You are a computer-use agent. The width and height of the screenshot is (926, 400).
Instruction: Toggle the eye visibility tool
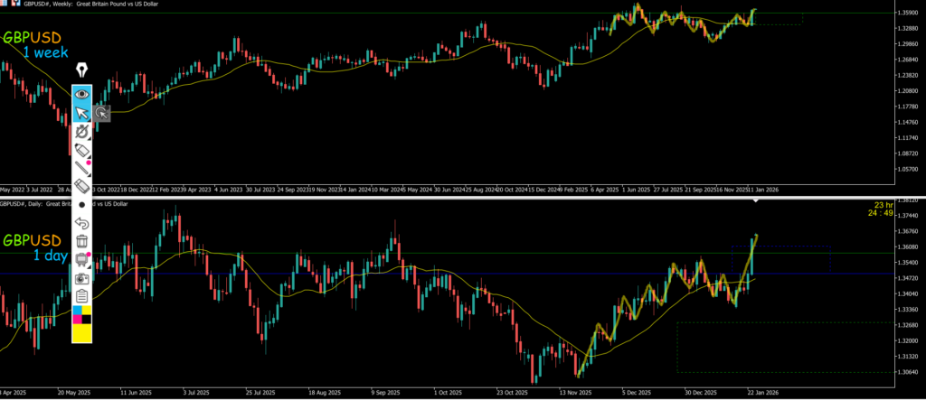pyautogui.click(x=82, y=93)
